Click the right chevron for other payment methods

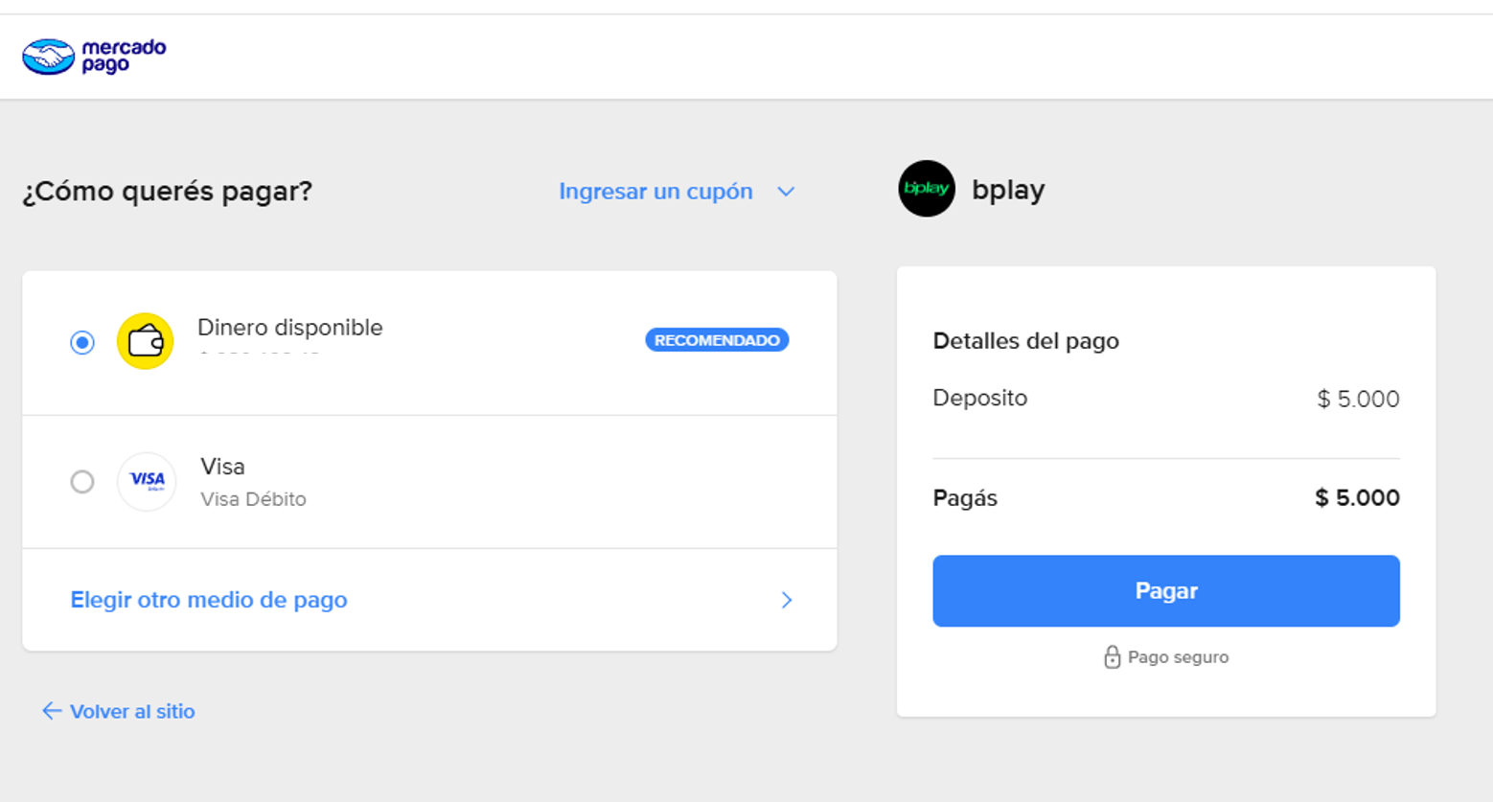[x=787, y=600]
